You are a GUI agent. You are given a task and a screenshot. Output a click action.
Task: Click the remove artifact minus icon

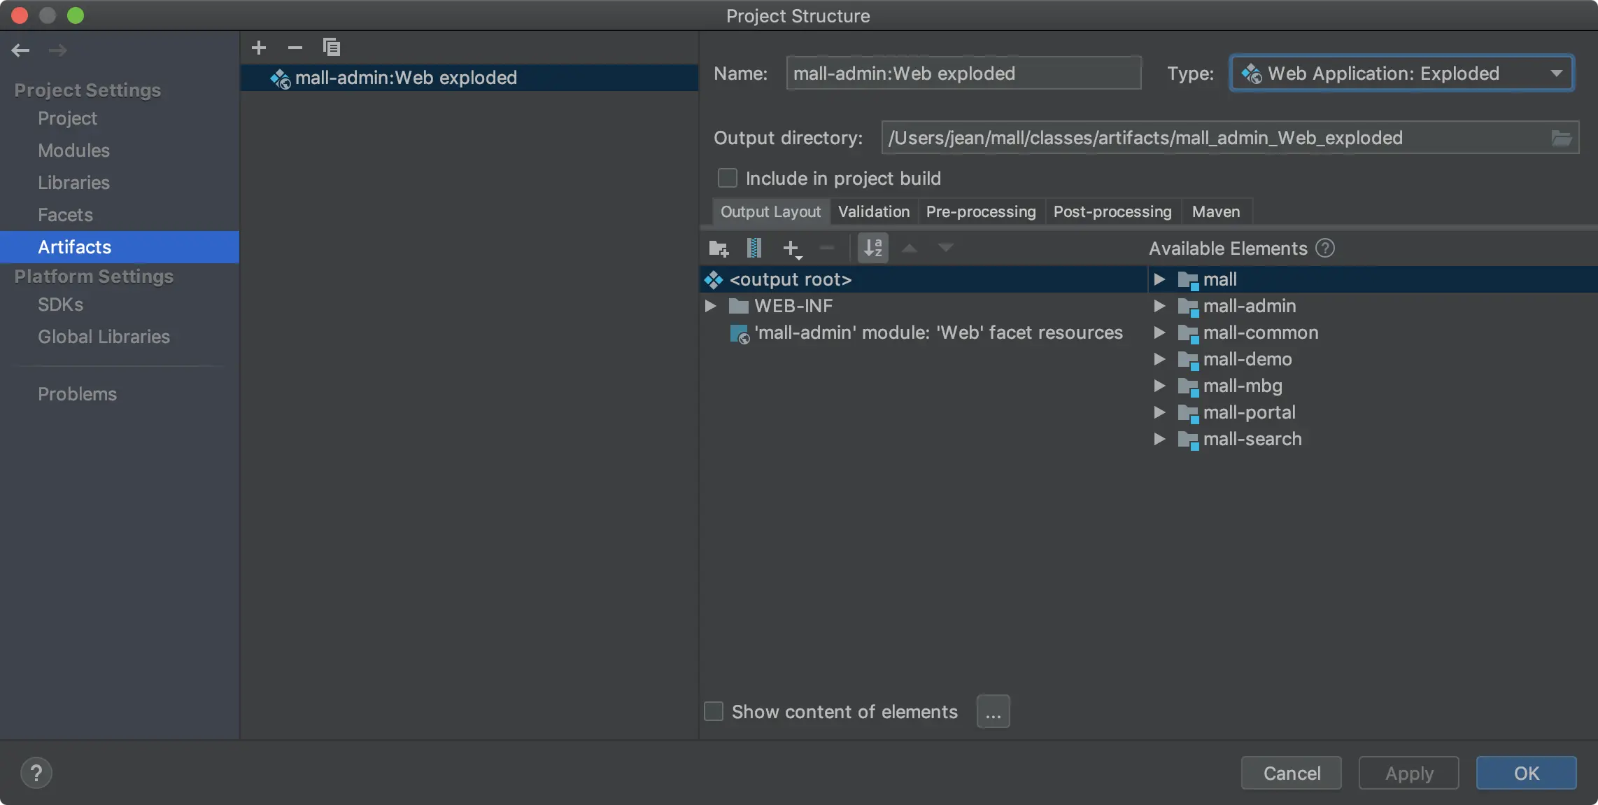click(295, 48)
